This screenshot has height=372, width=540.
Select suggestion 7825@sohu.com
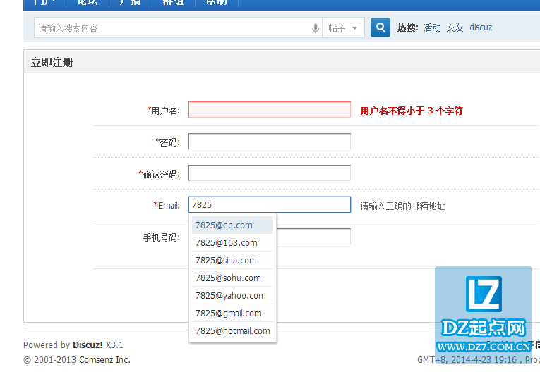(x=232, y=278)
